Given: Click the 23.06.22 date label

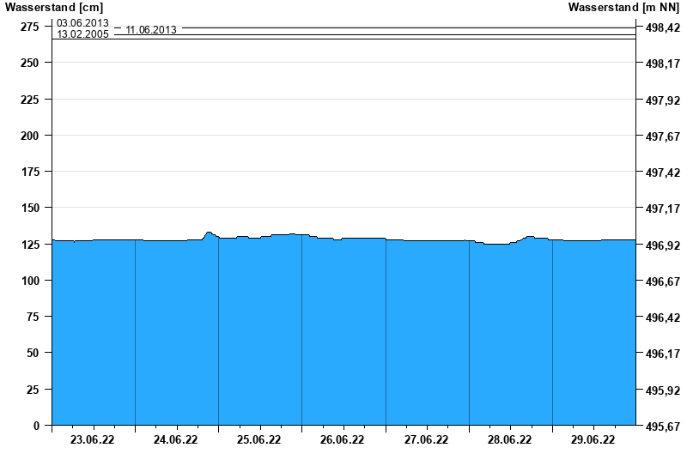Looking at the screenshot, I should click(x=92, y=440).
